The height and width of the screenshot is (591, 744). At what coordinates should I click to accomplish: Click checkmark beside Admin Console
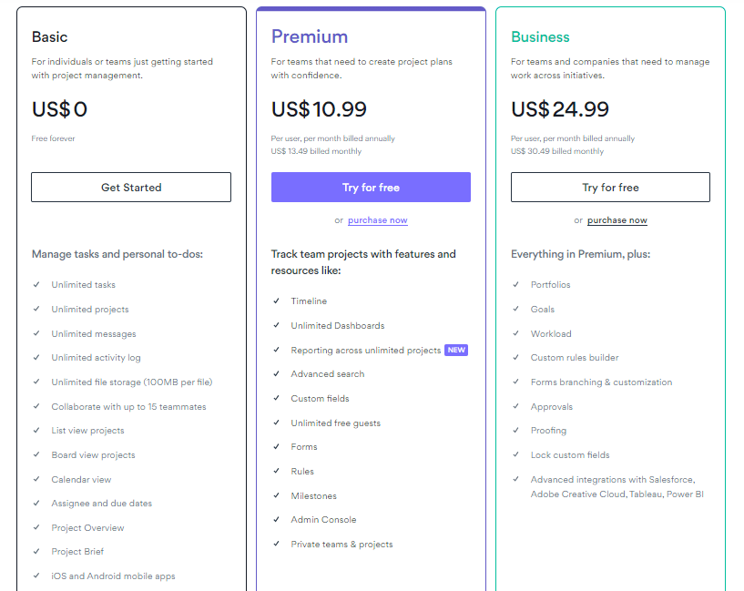pyautogui.click(x=276, y=519)
